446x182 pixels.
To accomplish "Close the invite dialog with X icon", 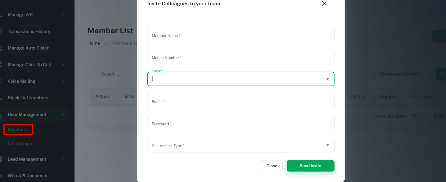I will click(x=324, y=3).
